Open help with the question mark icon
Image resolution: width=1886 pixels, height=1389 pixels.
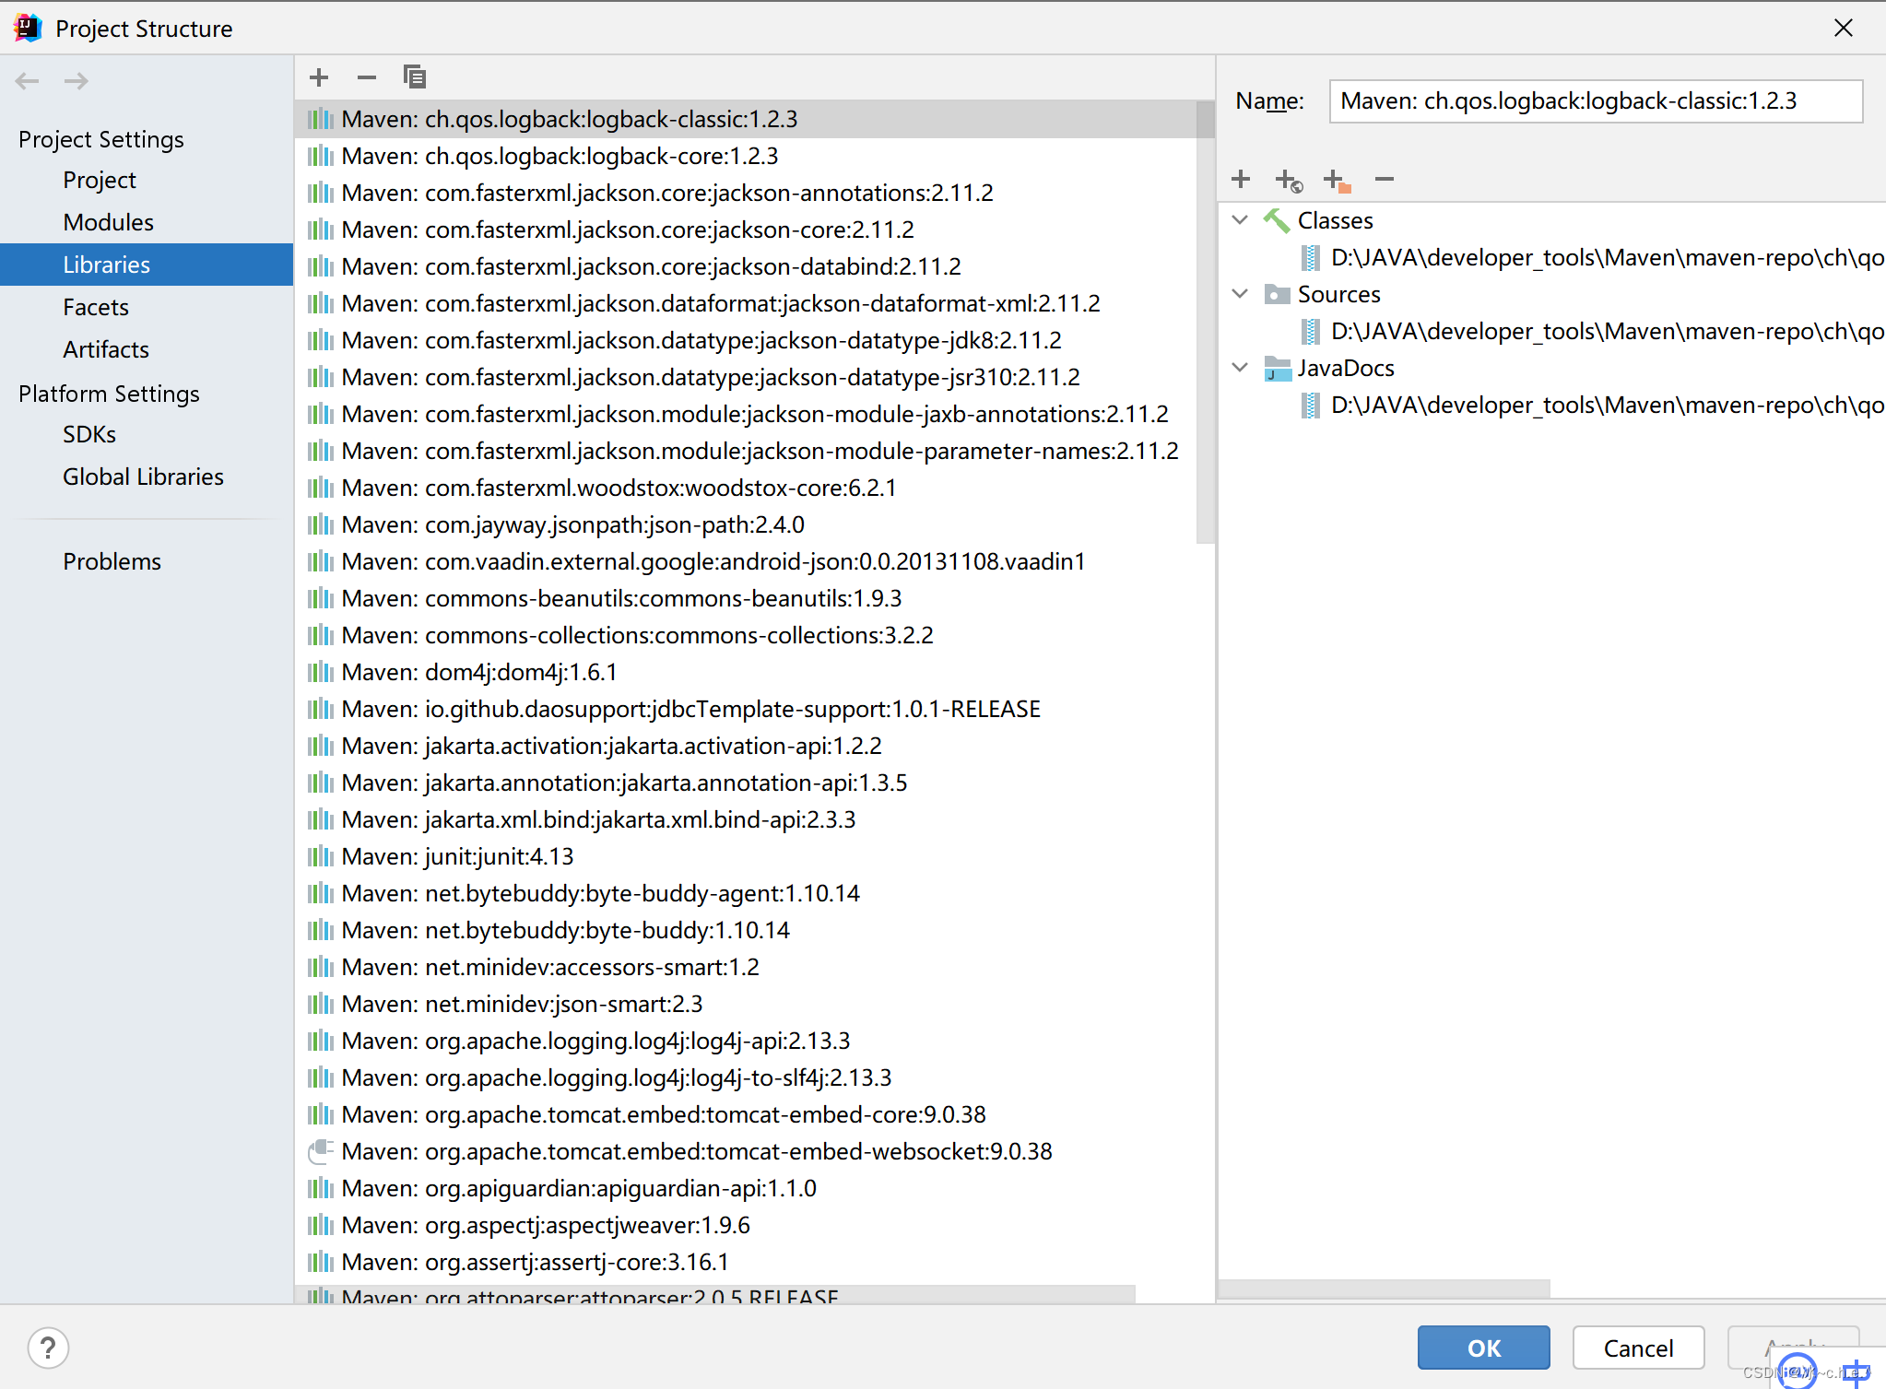[x=49, y=1347]
